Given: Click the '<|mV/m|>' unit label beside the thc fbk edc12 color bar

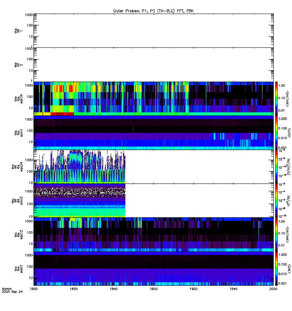Looking at the screenshot, I should point(287,235).
